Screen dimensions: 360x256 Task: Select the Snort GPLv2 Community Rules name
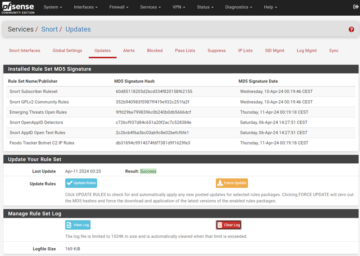[x=39, y=102]
